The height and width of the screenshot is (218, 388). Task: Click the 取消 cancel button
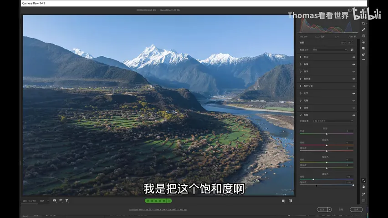tap(341, 209)
